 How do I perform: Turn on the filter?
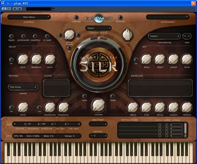(x=39, y=108)
